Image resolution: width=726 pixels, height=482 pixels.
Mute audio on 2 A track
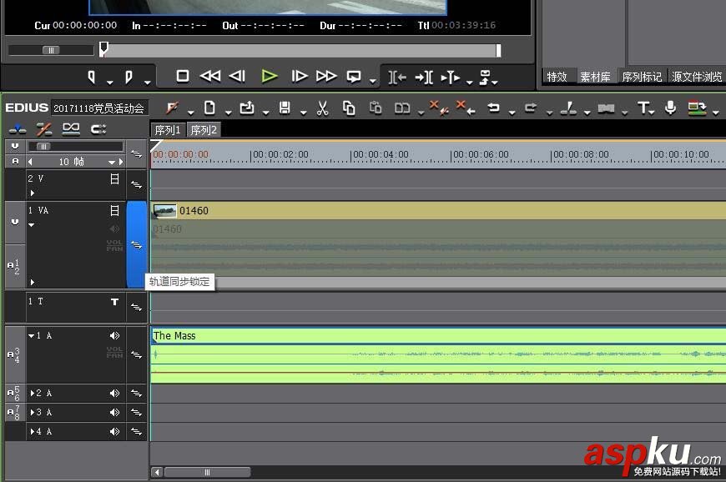(114, 393)
